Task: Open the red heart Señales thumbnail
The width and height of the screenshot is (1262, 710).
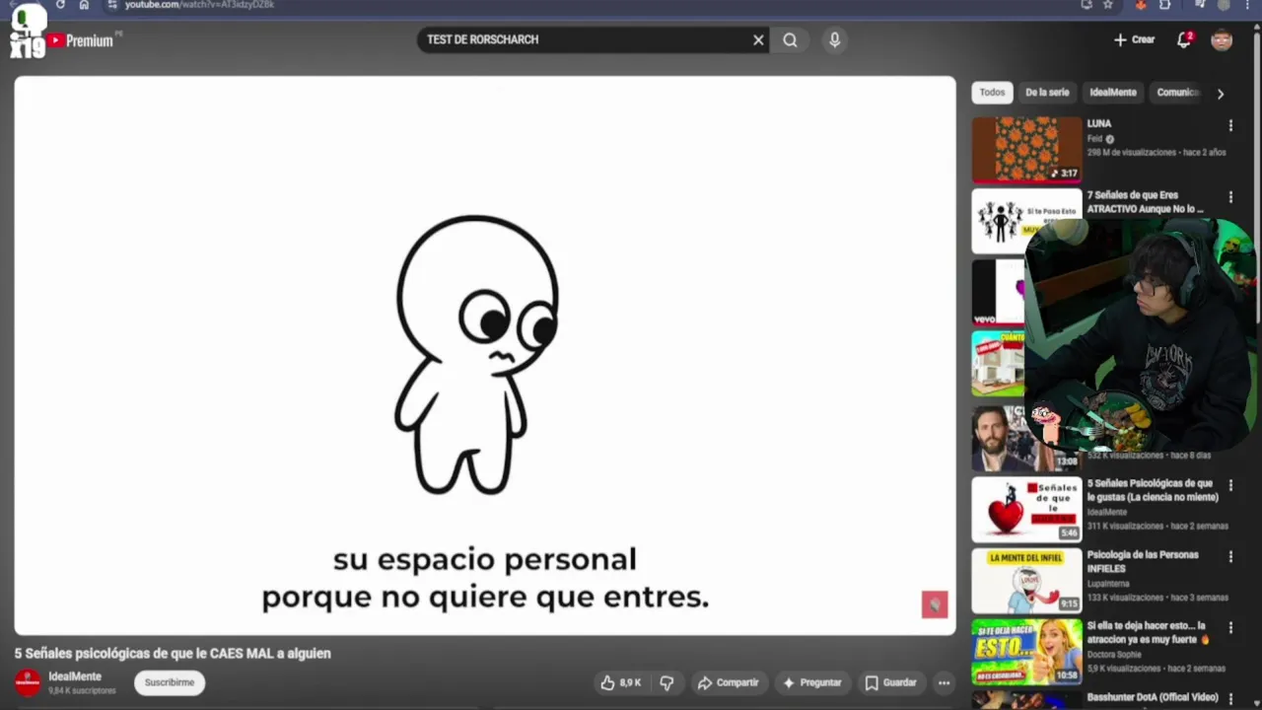Action: (1026, 509)
